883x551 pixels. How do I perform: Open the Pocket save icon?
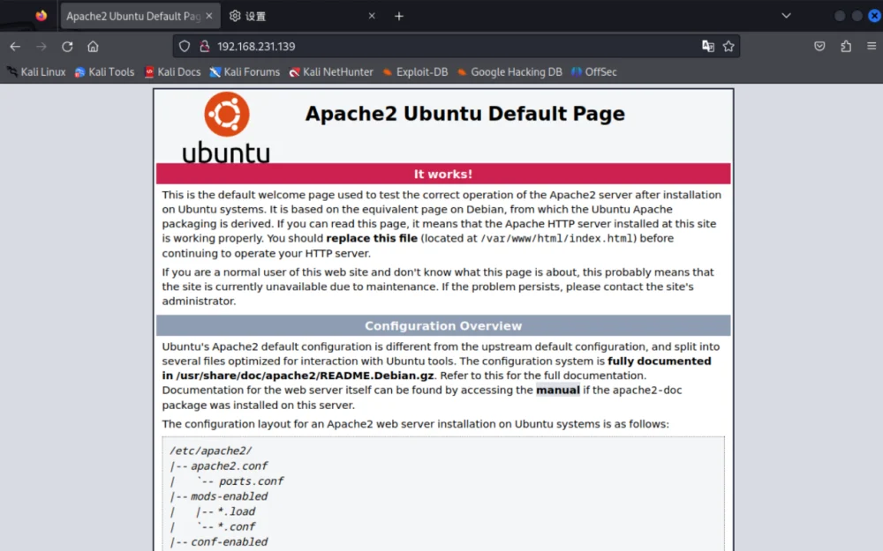click(819, 47)
